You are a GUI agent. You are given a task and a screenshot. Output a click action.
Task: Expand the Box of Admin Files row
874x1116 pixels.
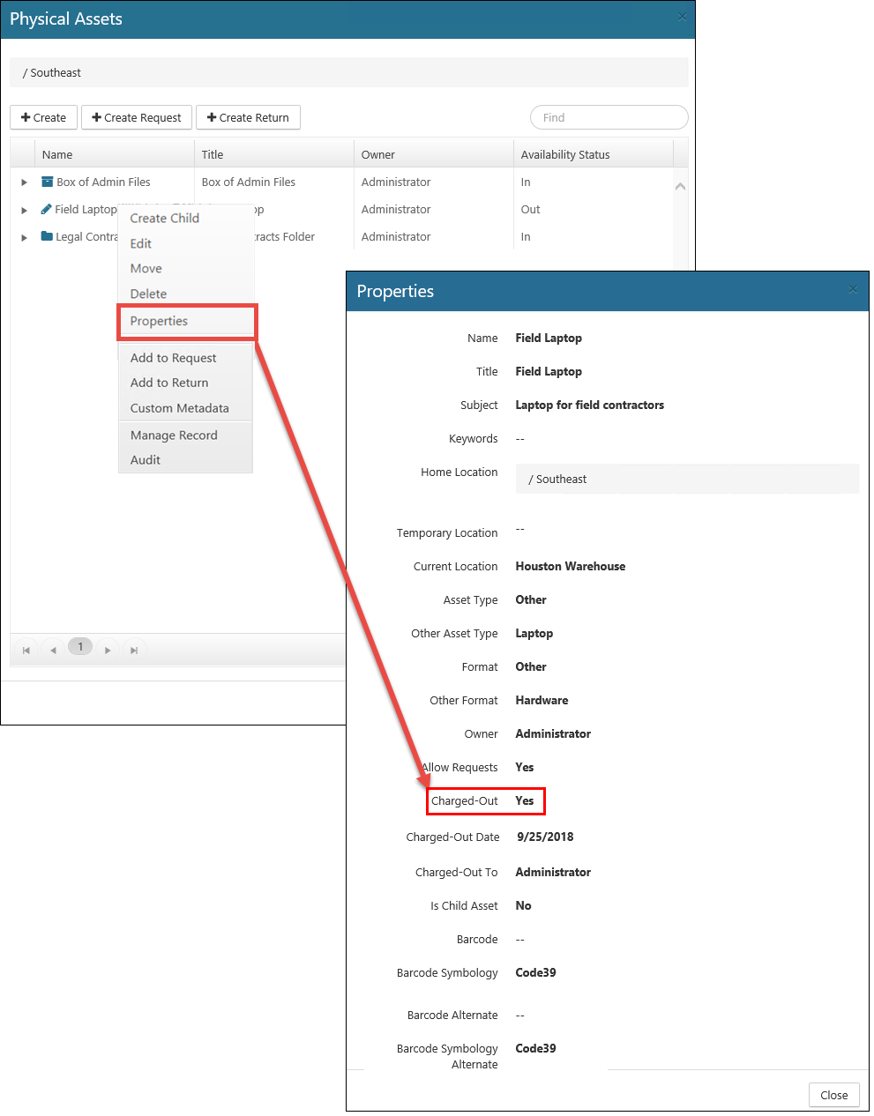click(x=24, y=182)
